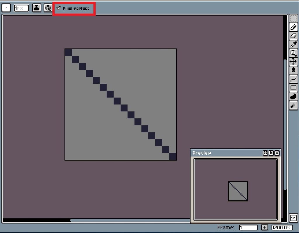Toggle the Pixel-perfect checkbox
The image size is (299, 233).
pos(73,8)
